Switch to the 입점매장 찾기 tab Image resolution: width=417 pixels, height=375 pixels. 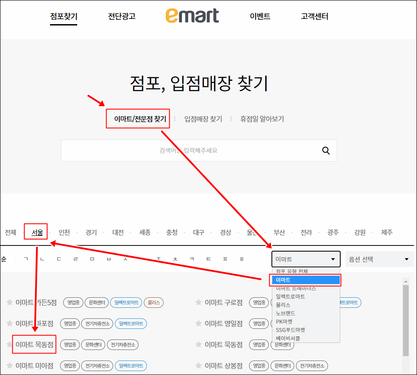[x=203, y=119]
